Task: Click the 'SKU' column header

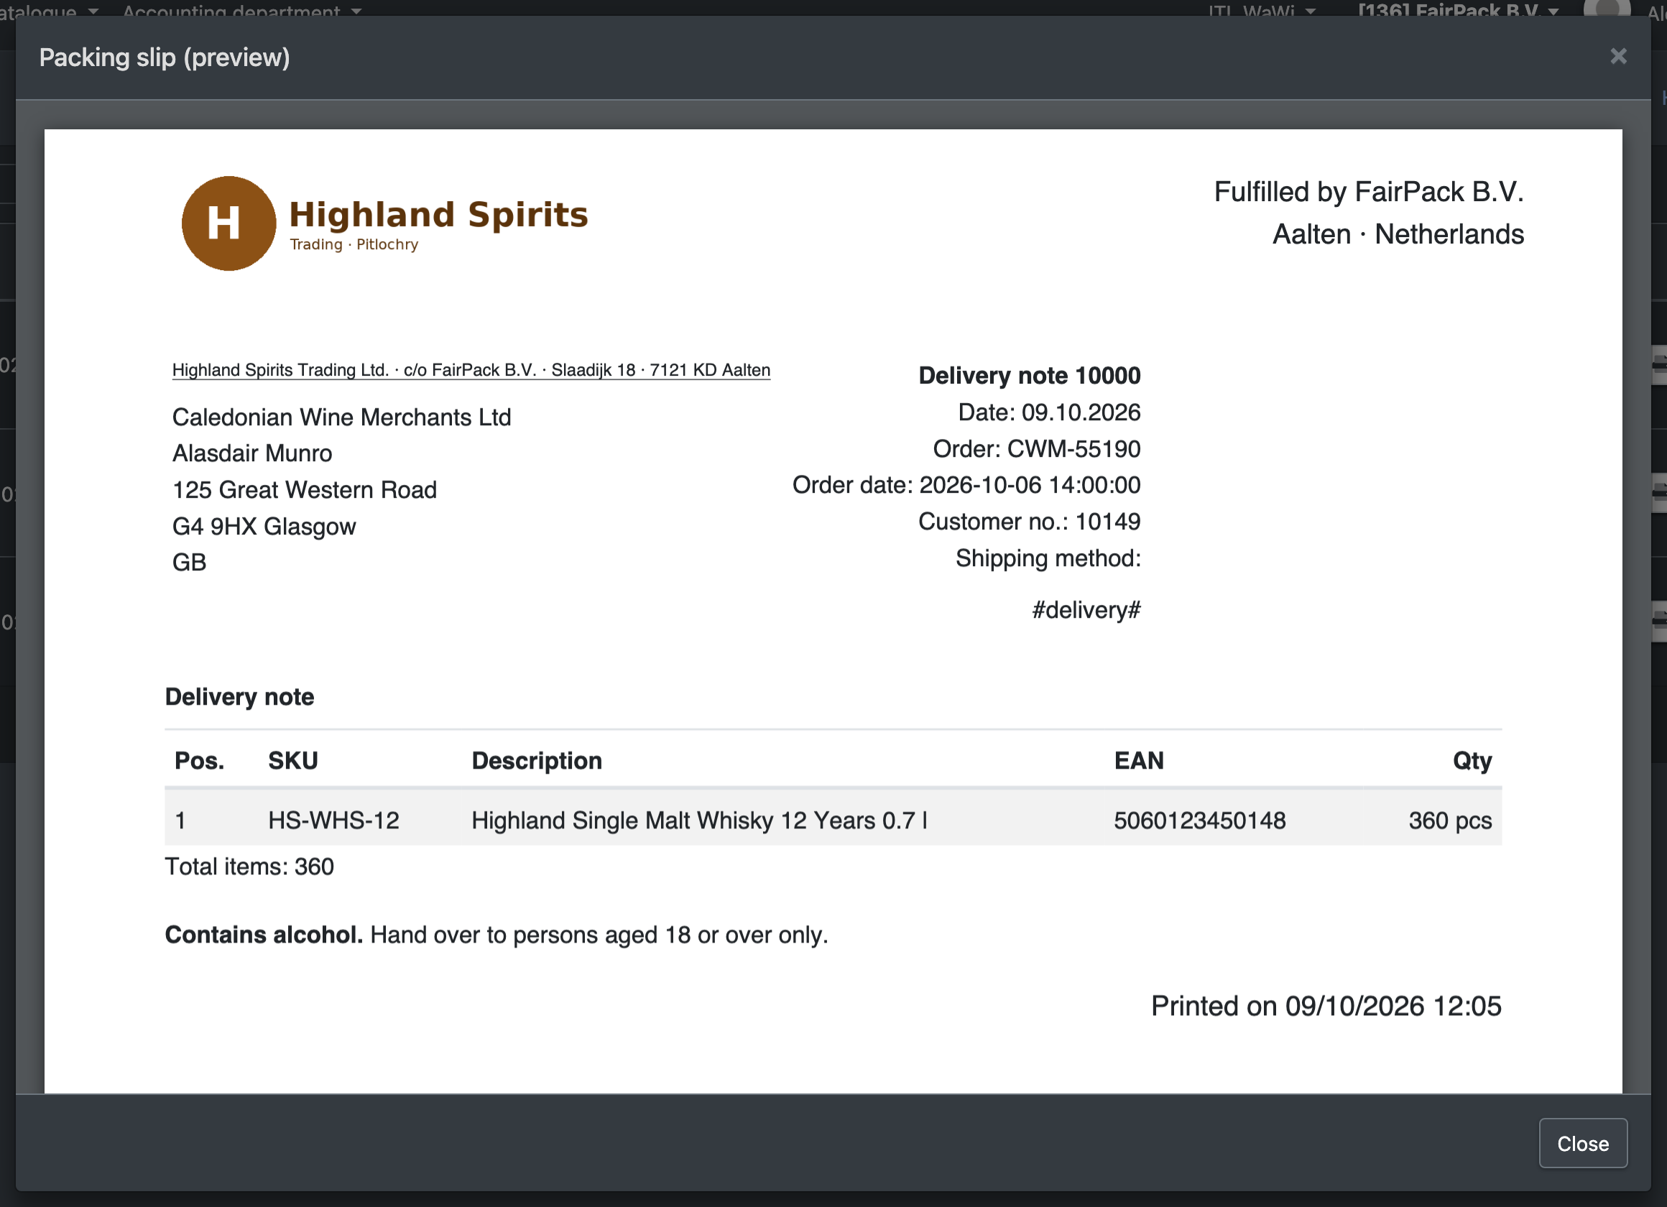Action: point(292,761)
